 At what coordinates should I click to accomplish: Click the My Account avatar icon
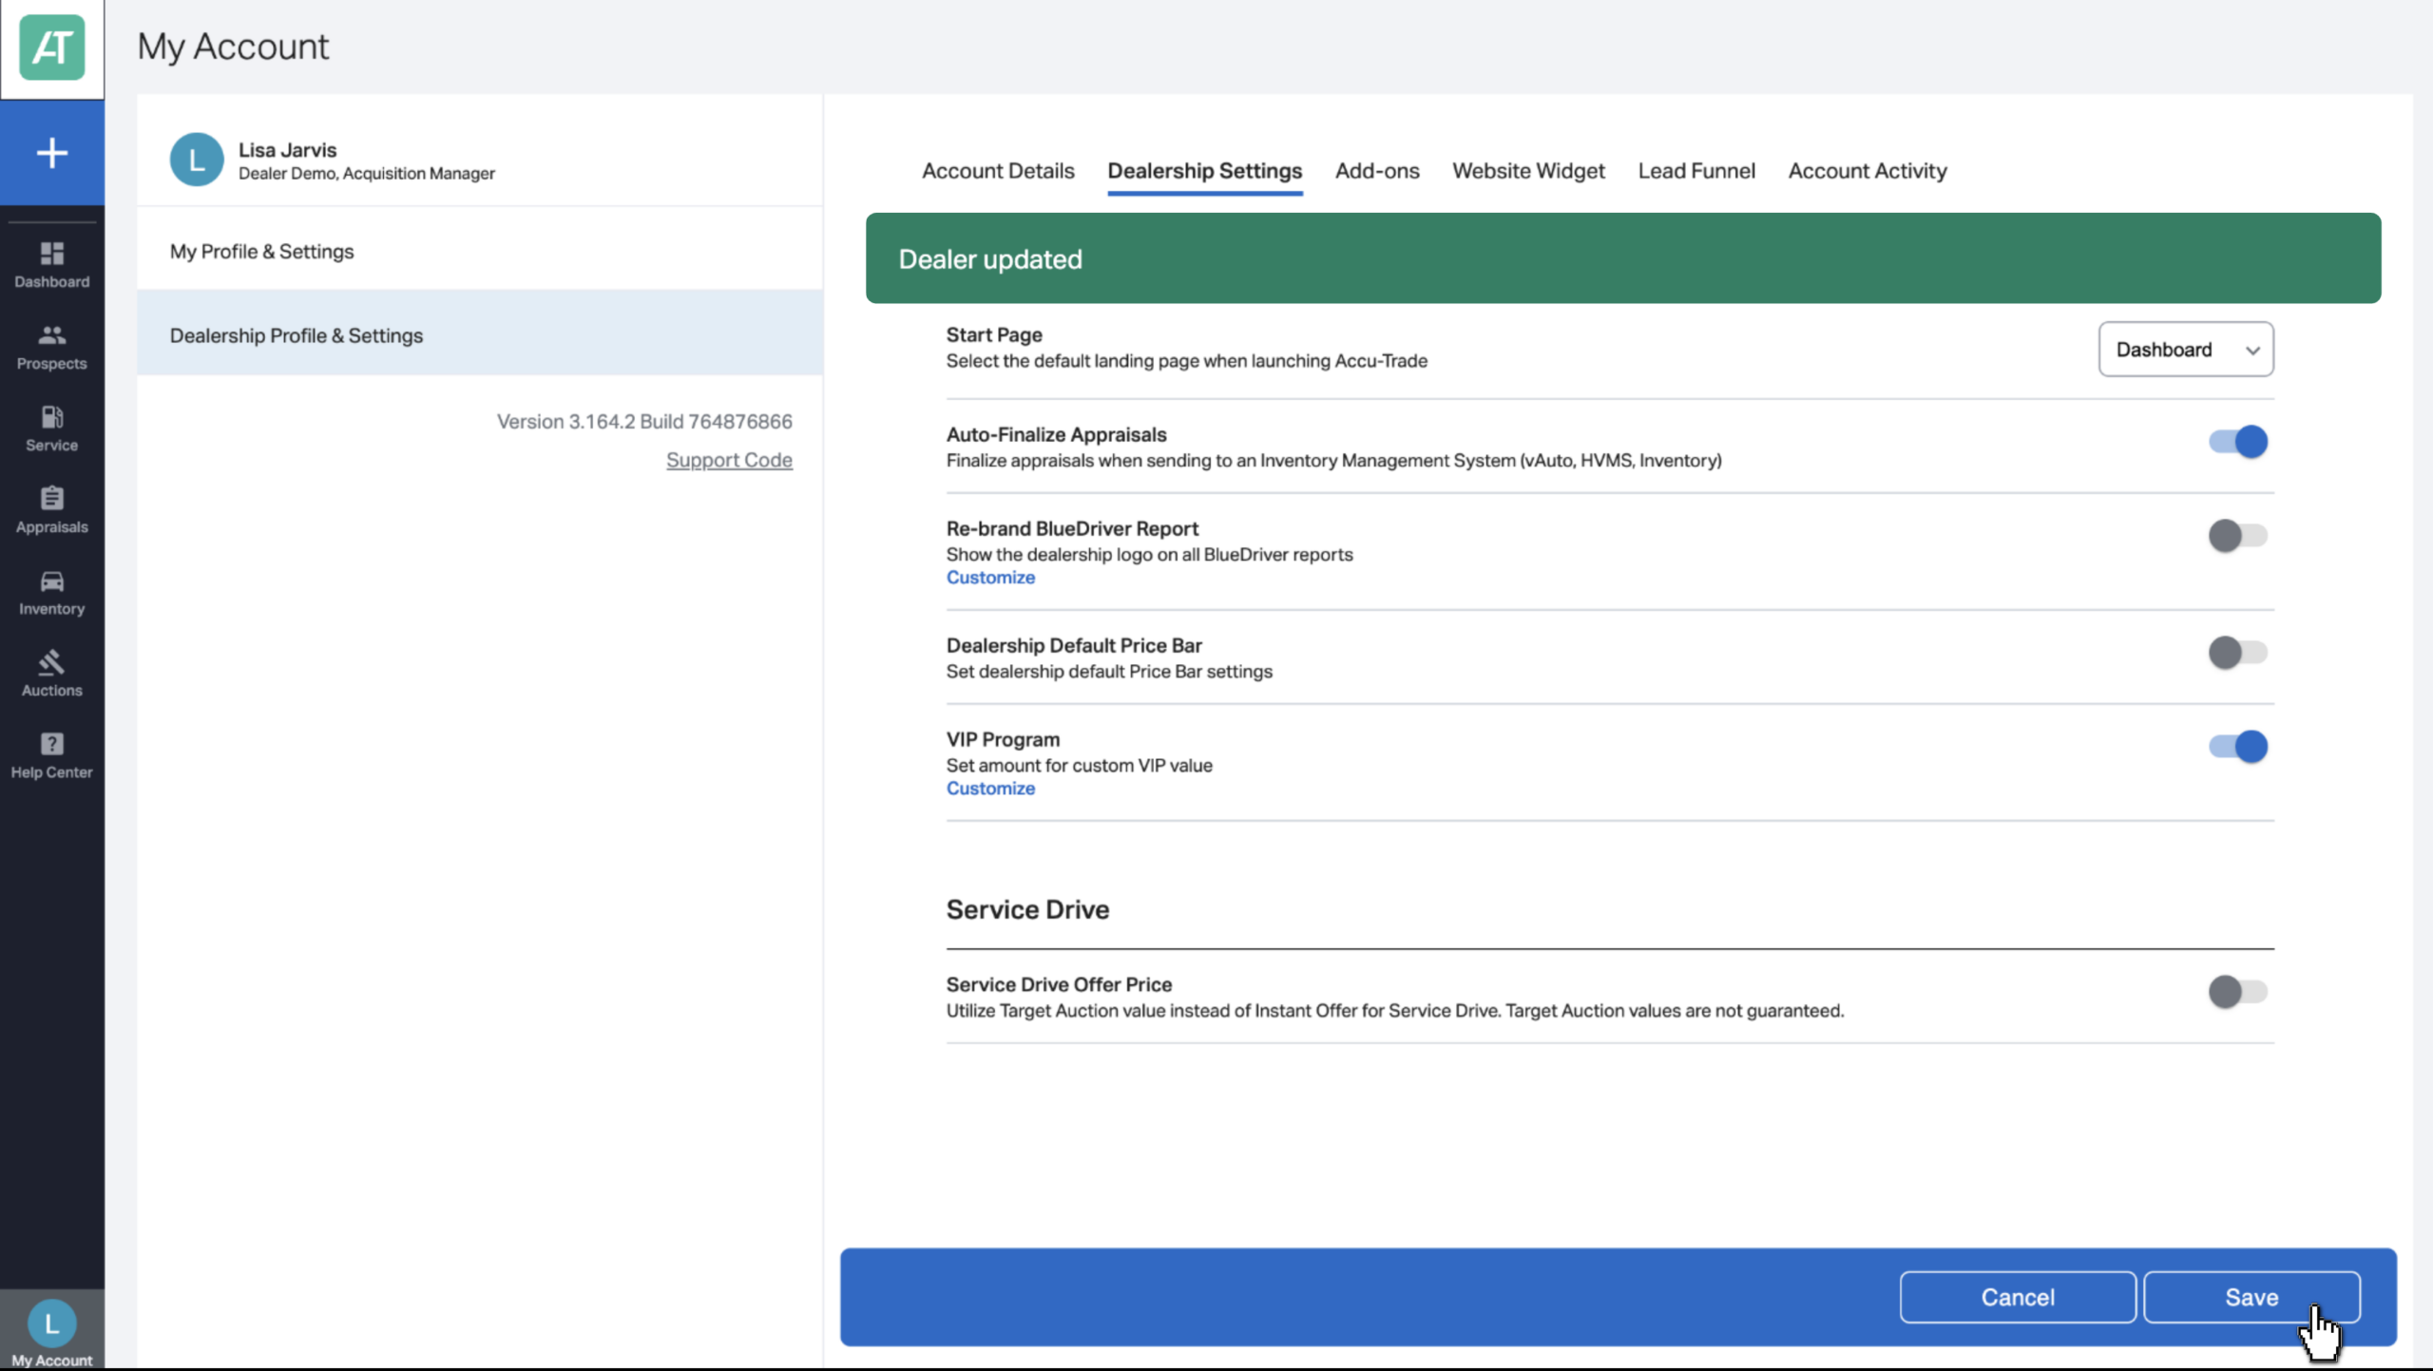click(51, 1324)
